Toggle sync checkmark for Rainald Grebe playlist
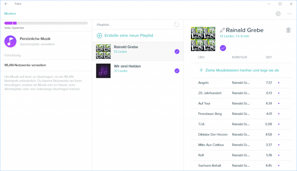The image size is (297, 171). click(x=177, y=52)
